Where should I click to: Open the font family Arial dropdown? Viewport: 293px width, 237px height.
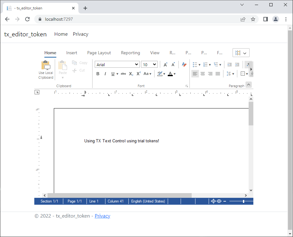[117, 64]
